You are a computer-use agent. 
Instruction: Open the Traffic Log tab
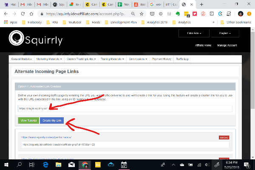point(182,59)
